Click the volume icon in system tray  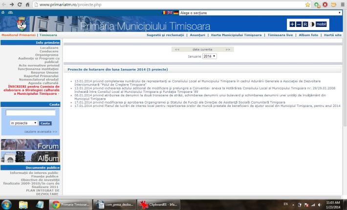320,205
